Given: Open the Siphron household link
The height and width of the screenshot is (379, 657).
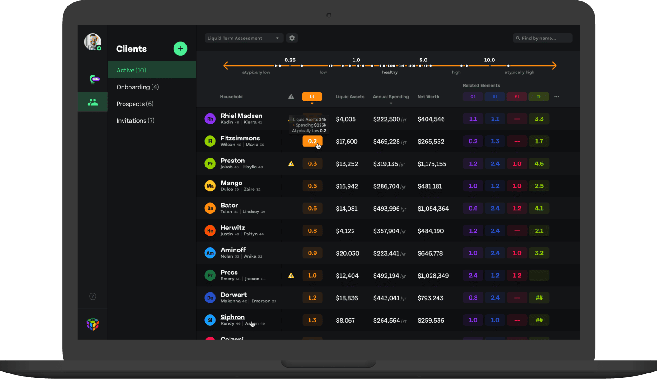Looking at the screenshot, I should tap(232, 317).
